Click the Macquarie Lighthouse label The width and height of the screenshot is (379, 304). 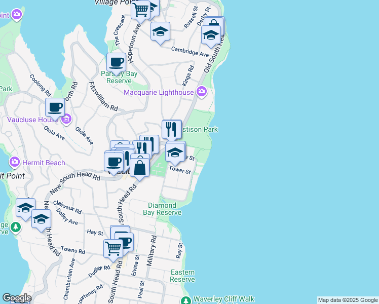(159, 92)
